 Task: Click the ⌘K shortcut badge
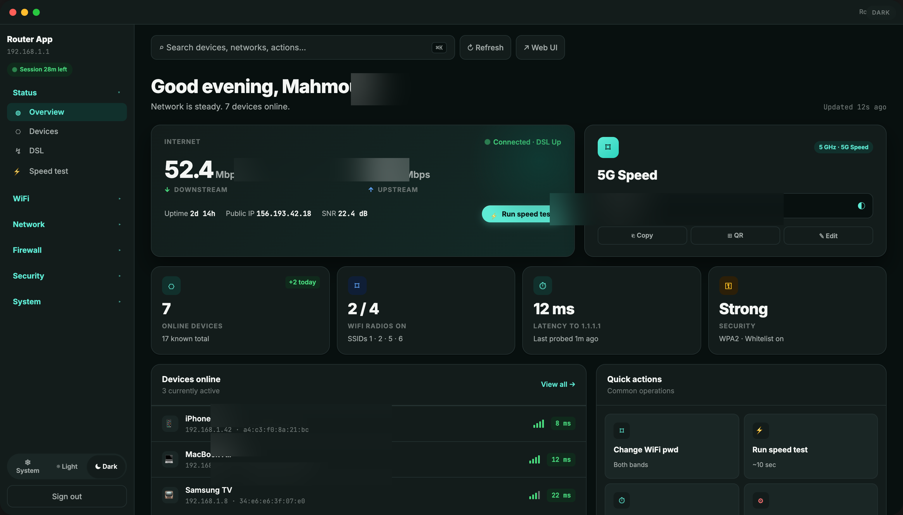click(439, 48)
